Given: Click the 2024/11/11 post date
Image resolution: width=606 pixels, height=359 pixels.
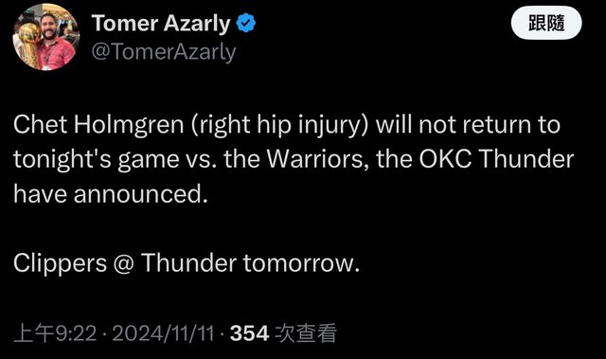Looking at the screenshot, I should click(163, 333).
